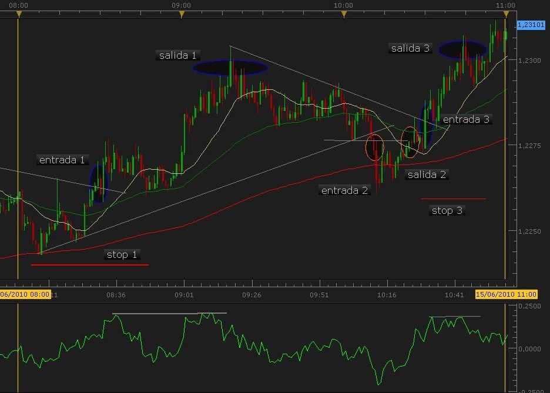Select the 'salida 2' annotation label
The image size is (550, 393).
tap(427, 174)
